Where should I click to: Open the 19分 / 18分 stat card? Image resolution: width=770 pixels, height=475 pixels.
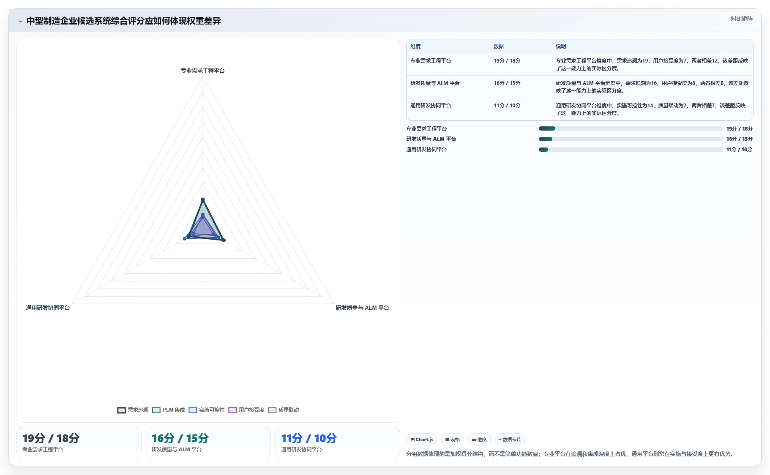(x=79, y=442)
